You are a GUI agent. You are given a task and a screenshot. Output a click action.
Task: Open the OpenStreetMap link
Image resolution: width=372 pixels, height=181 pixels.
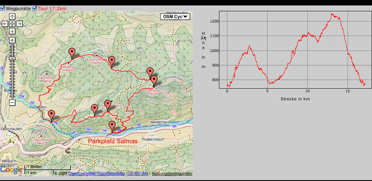click(x=111, y=174)
